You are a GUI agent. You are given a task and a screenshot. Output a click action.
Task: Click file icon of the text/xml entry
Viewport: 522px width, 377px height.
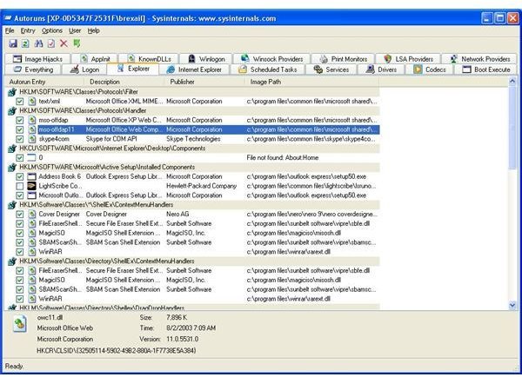31,102
